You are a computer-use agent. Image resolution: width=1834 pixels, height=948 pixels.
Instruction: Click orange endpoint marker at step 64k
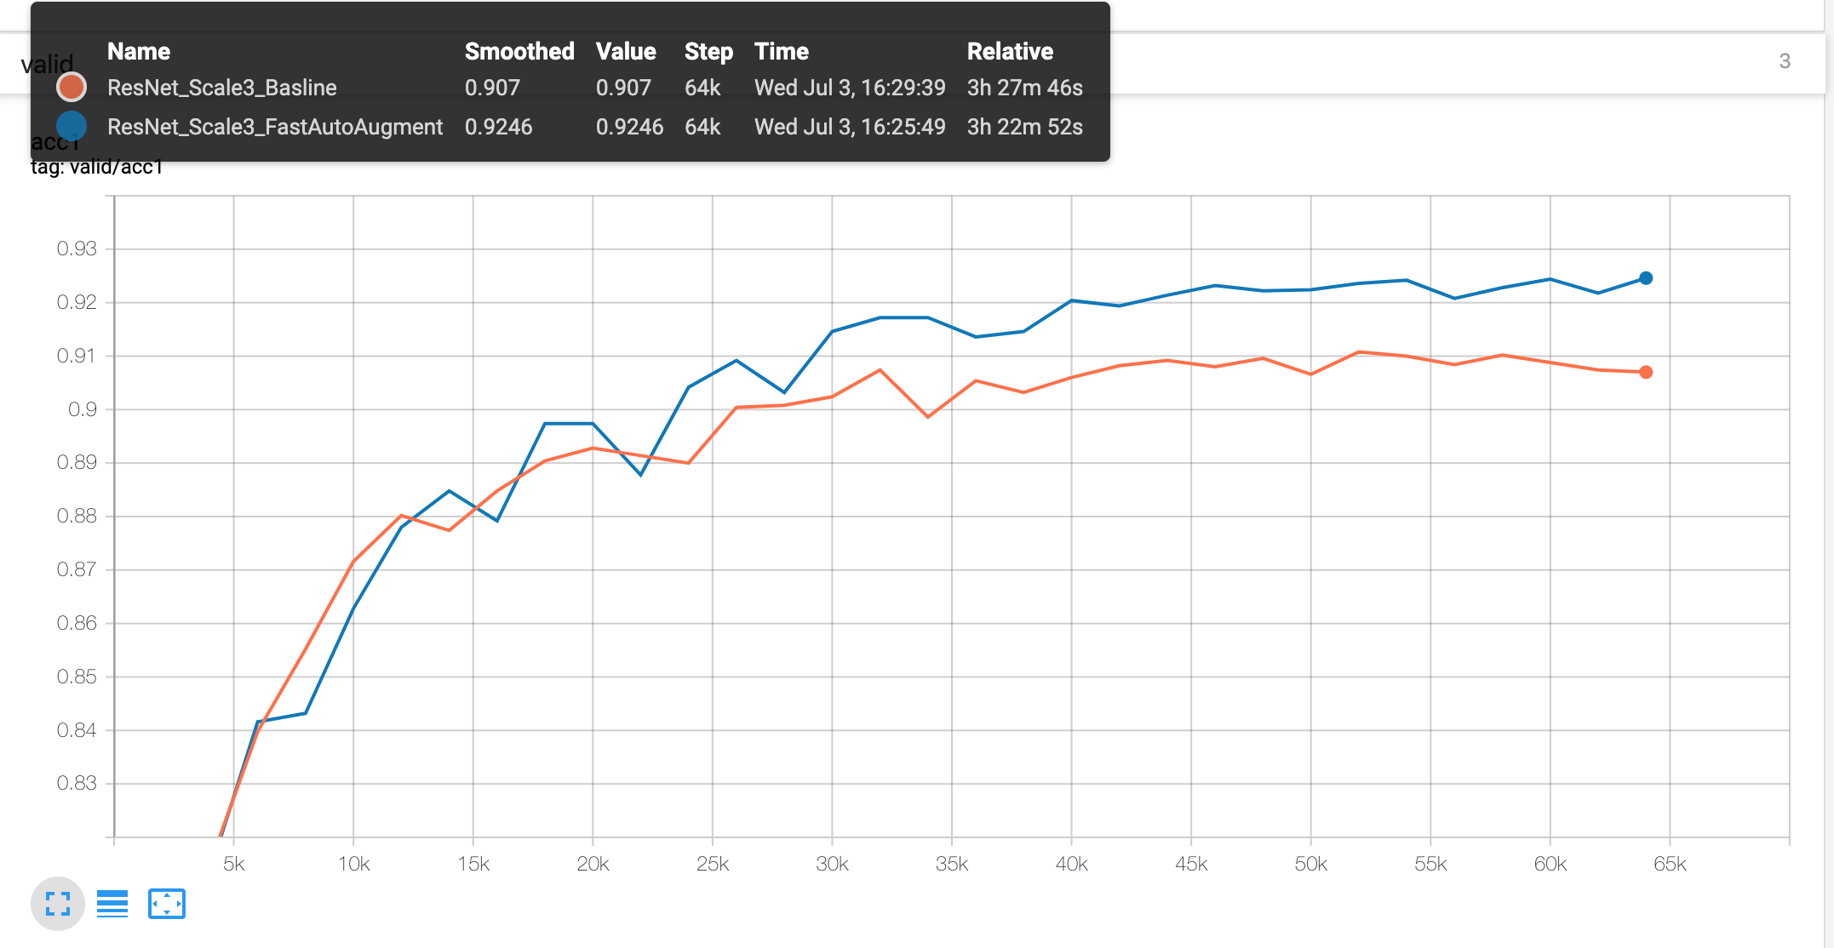click(x=1646, y=372)
